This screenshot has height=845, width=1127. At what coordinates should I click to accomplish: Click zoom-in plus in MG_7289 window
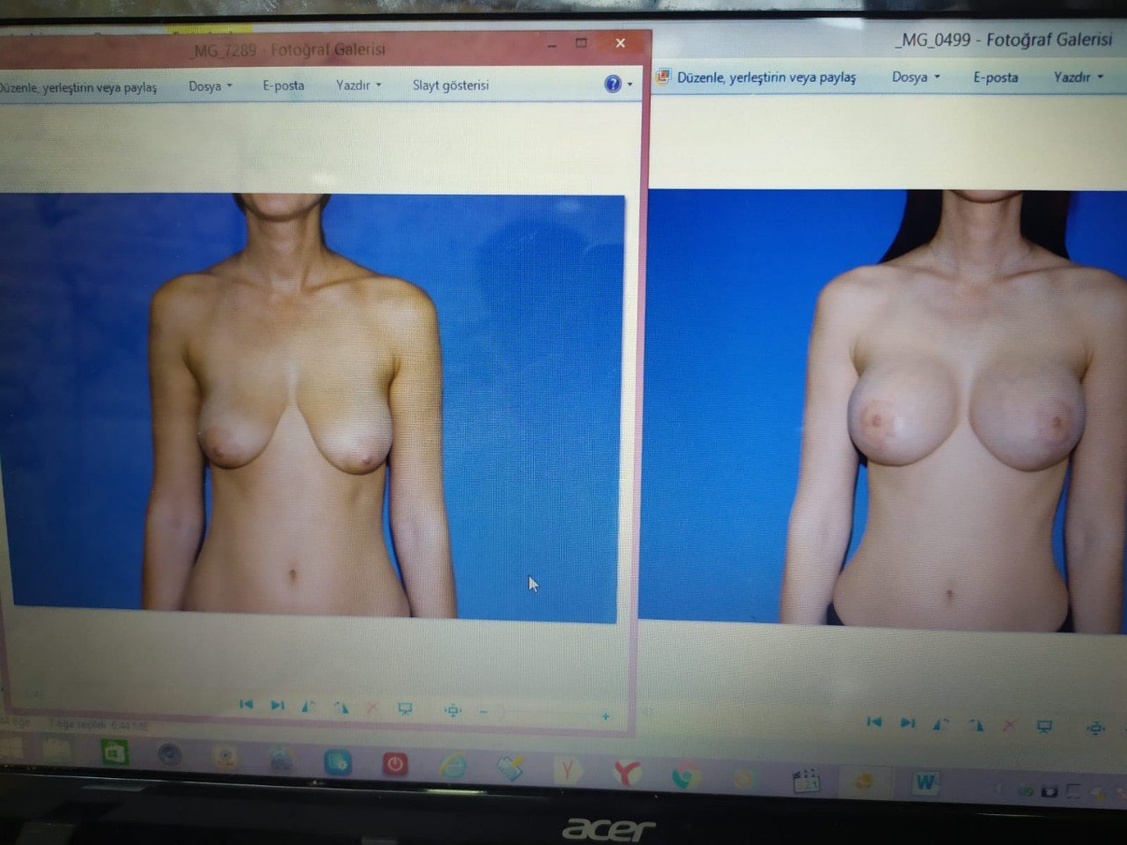(605, 716)
